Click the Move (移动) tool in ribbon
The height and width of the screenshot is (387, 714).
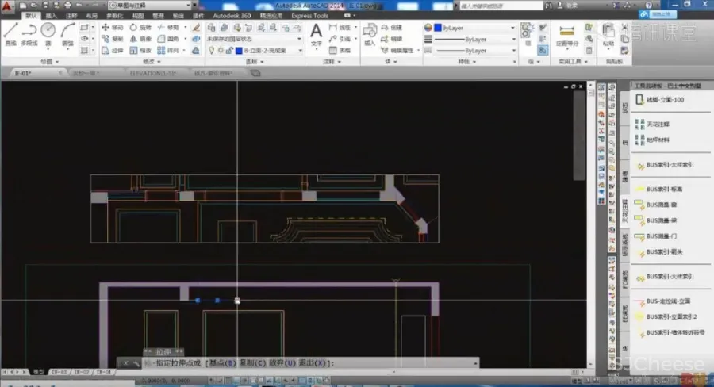[x=111, y=26]
